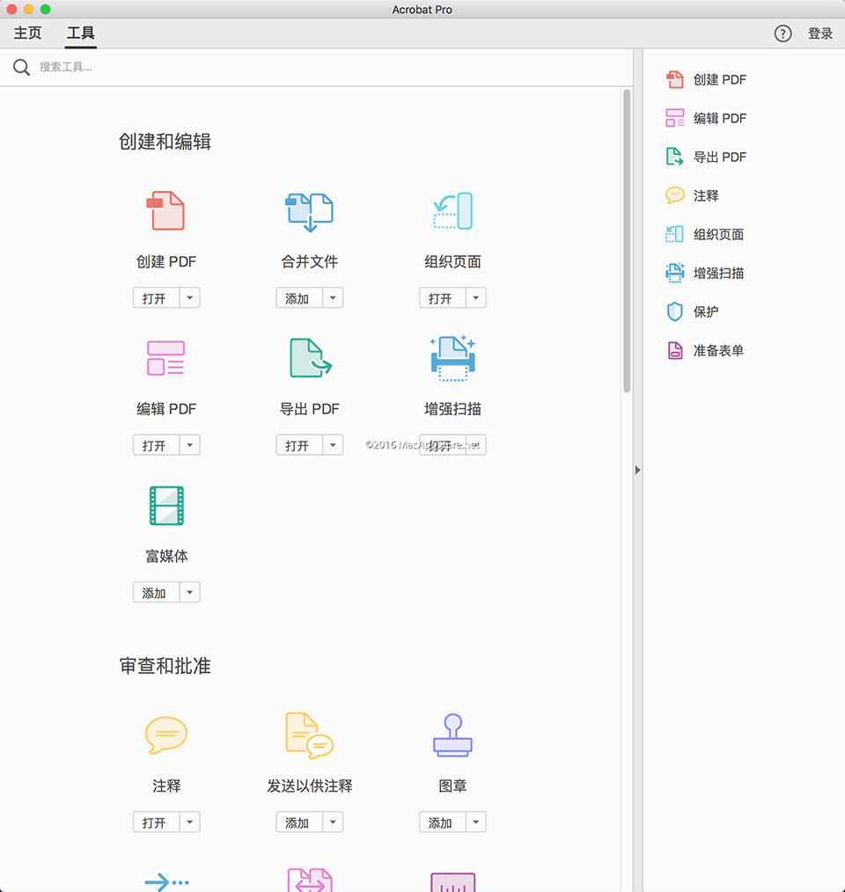The height and width of the screenshot is (892, 845).
Task: Expand dropdown arrow beside 合并文件 添加 button
Action: coord(333,298)
